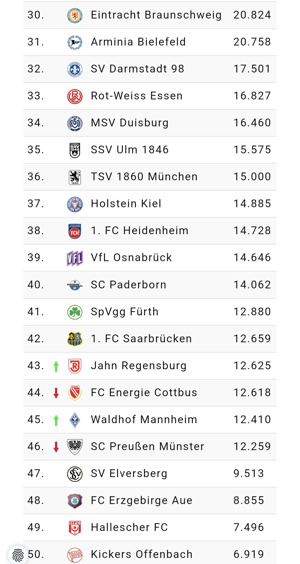Click the Hallescher FC red logo

[x=75, y=528]
